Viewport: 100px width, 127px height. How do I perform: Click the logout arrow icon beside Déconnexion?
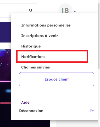pyautogui.click(x=92, y=111)
